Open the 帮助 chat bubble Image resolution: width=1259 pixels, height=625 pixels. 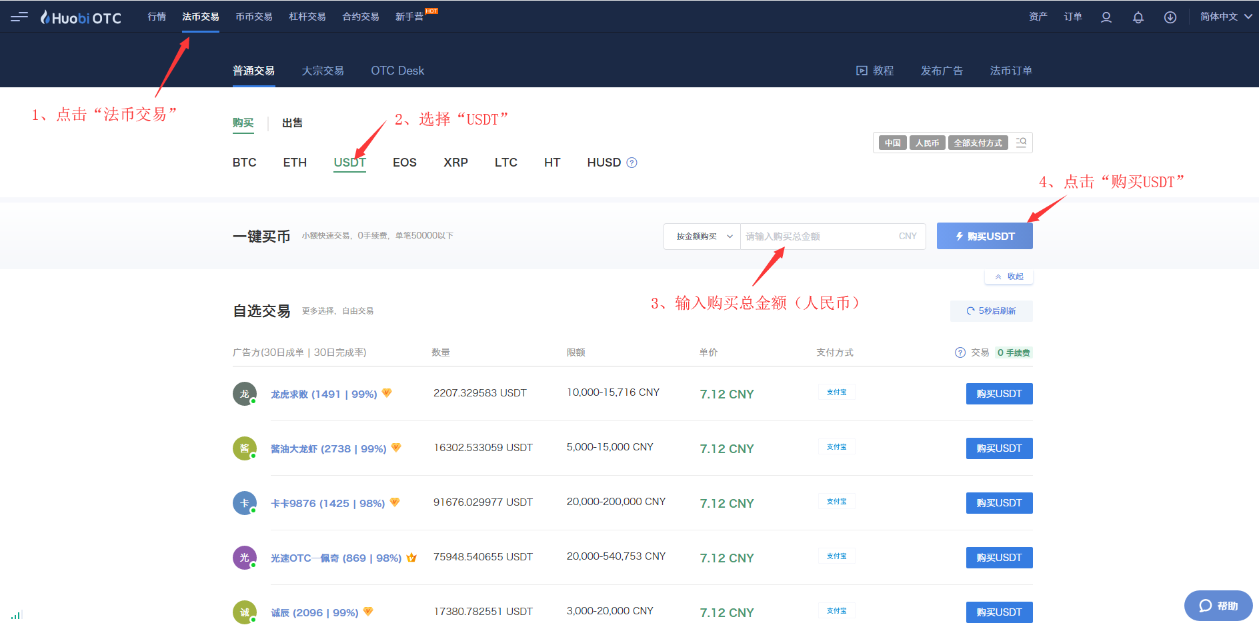pos(1218,606)
